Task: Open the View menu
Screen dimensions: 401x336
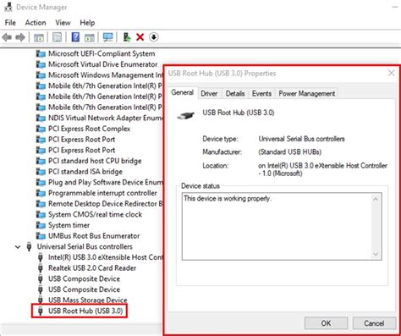Action: coord(63,23)
